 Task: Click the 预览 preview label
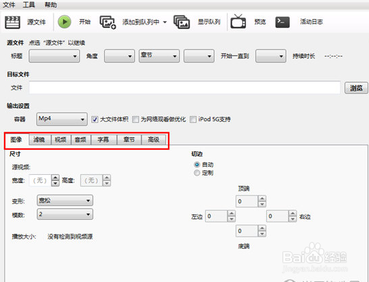click(x=260, y=22)
